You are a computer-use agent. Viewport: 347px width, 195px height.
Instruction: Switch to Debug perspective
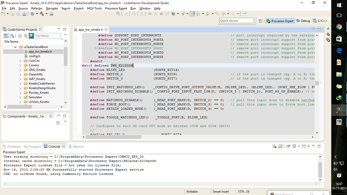point(303,21)
